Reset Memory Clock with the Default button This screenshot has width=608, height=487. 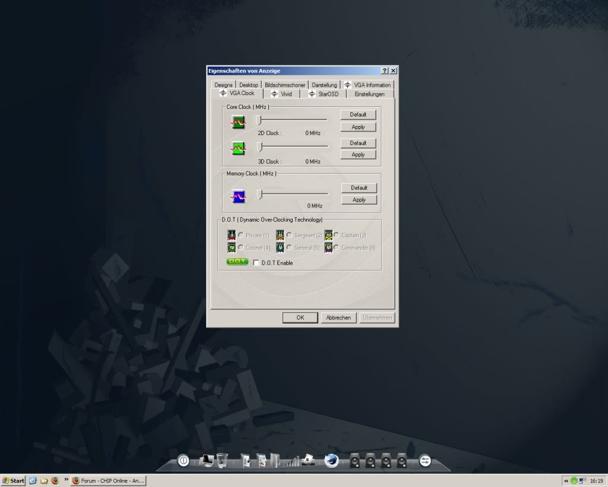point(359,187)
